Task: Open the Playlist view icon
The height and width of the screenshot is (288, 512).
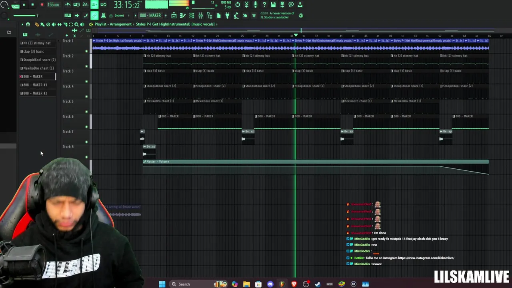Action: 174,16
